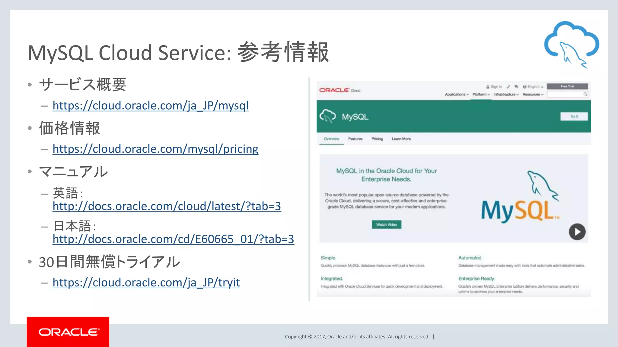Click the Enterprise Ready. heading
This screenshot has width=618, height=347.
pyautogui.click(x=476, y=279)
